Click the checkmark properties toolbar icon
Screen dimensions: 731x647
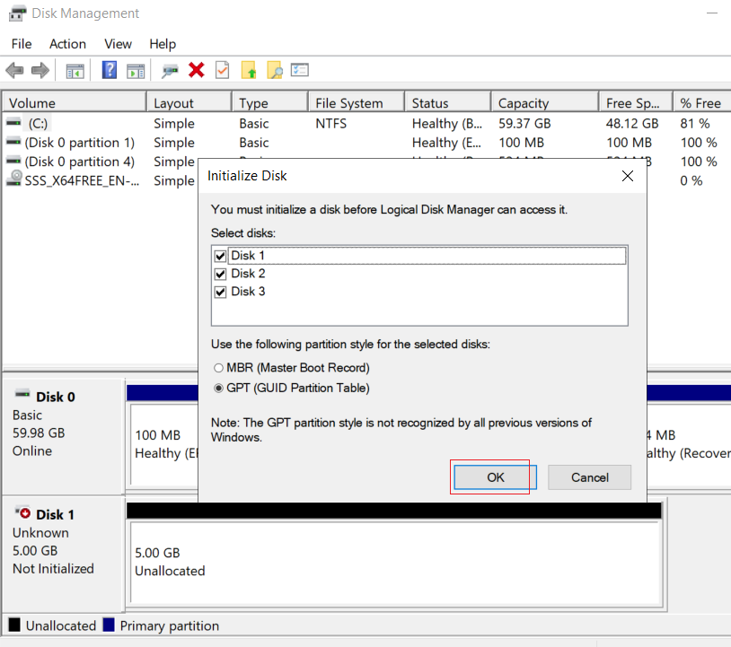[x=223, y=70]
